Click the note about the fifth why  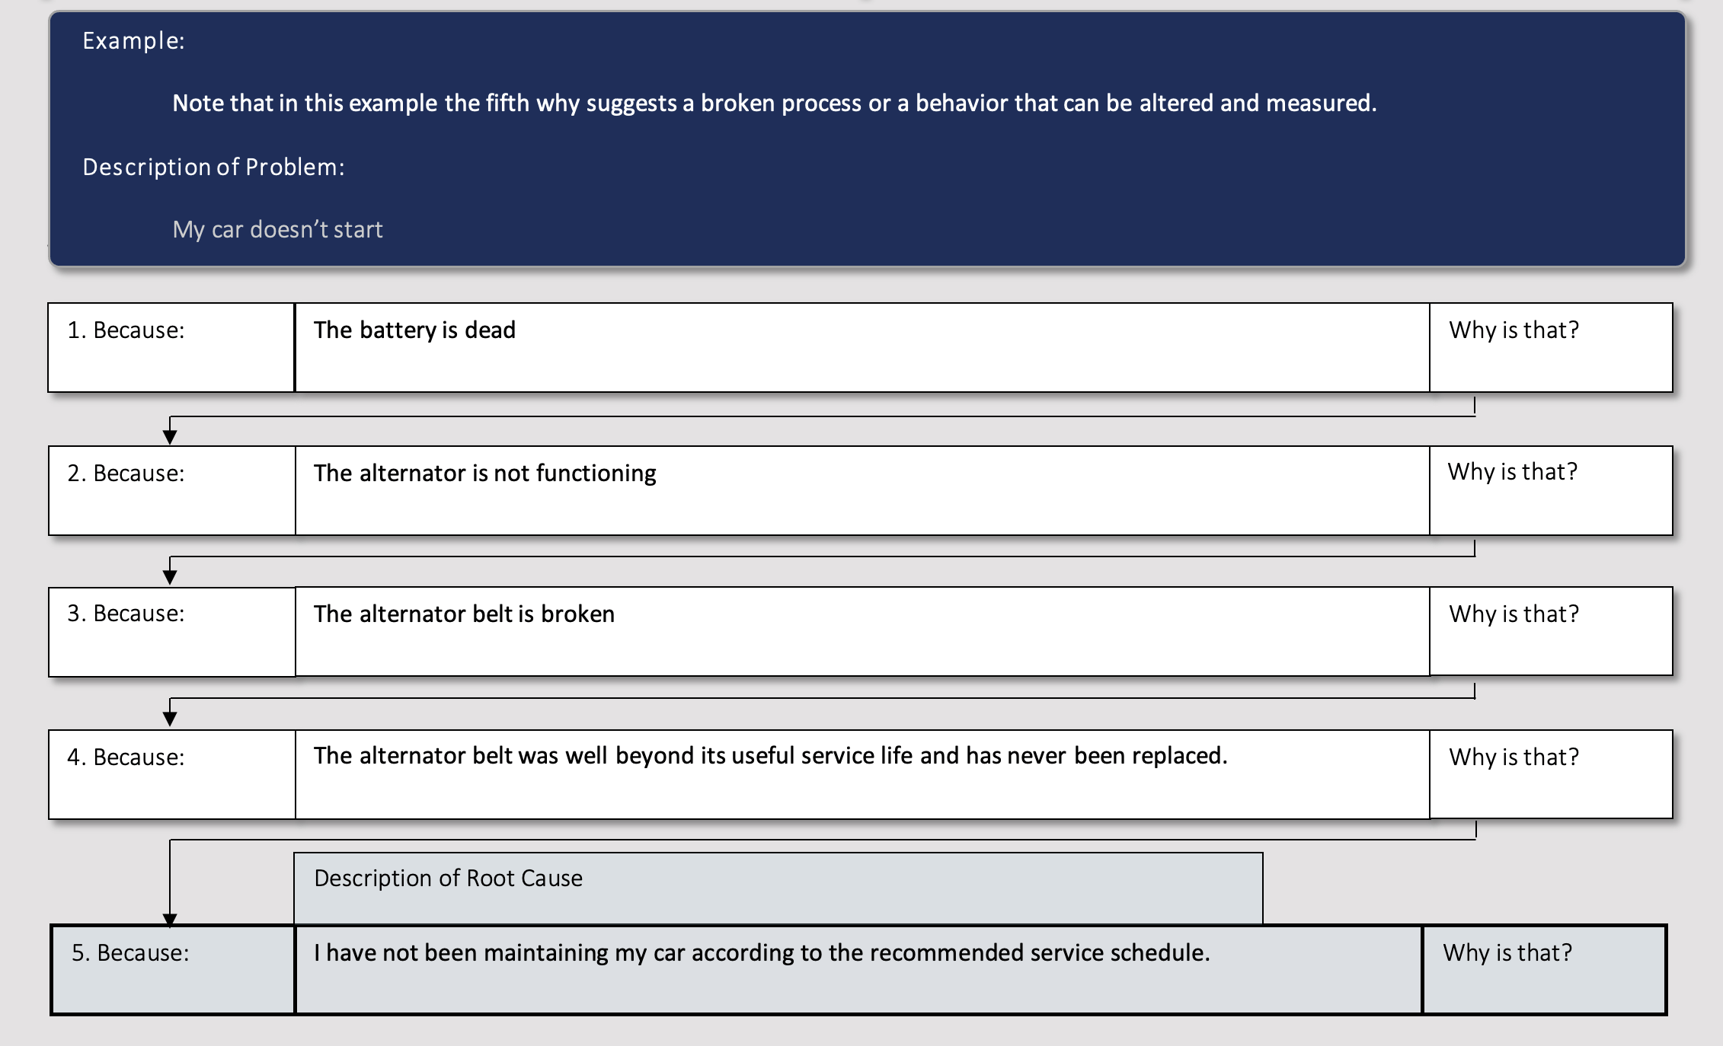click(774, 104)
